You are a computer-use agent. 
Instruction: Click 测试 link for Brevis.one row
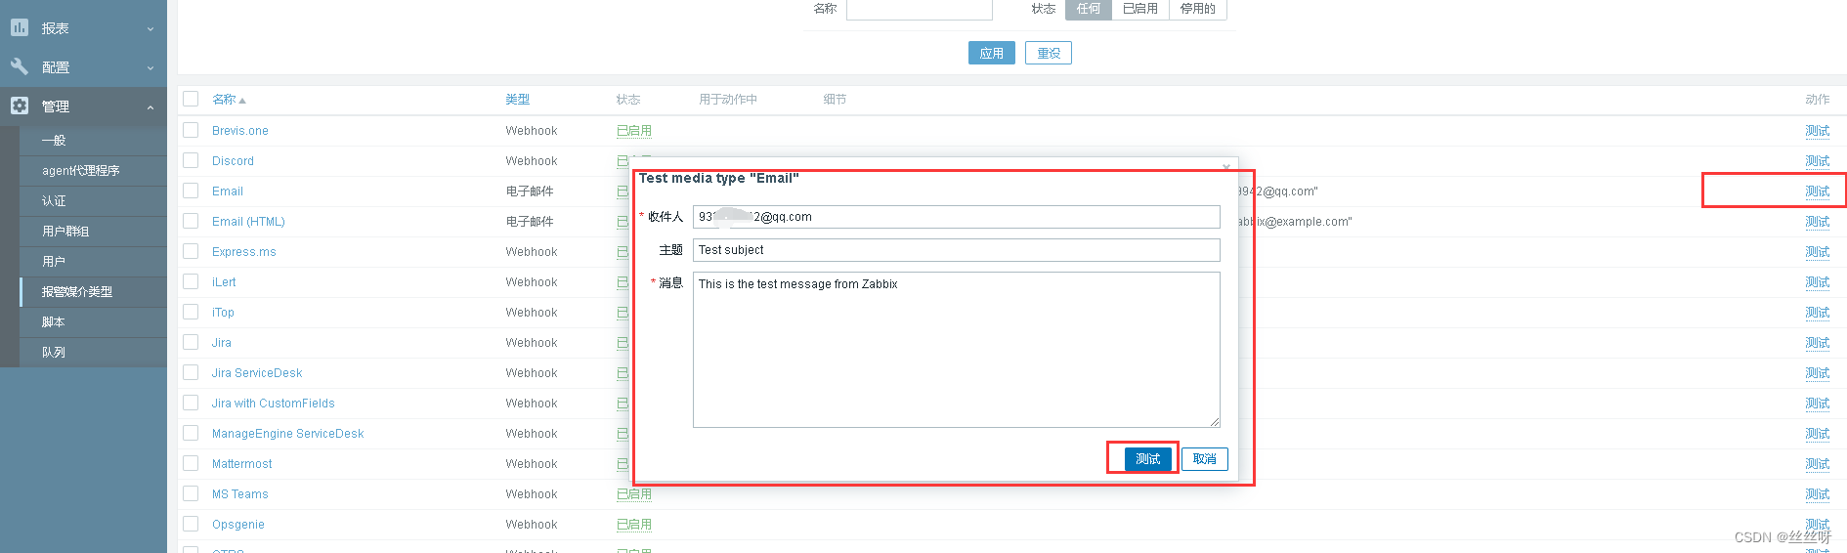1818,131
